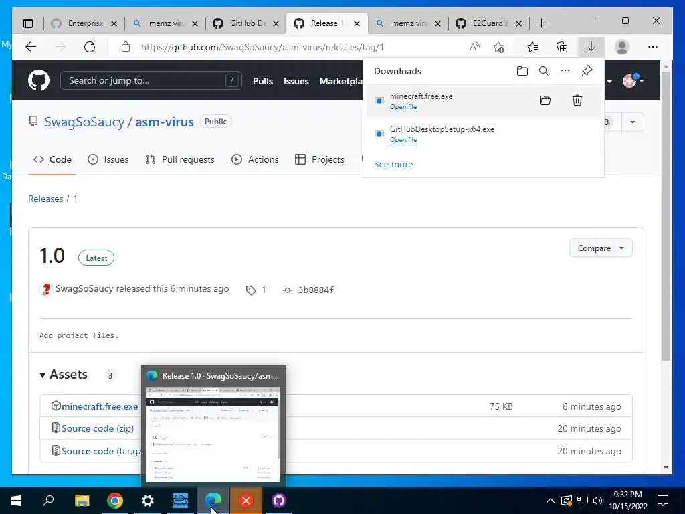Open more options in Downloads panel
Viewport: 685px width, 514px height.
(x=565, y=70)
